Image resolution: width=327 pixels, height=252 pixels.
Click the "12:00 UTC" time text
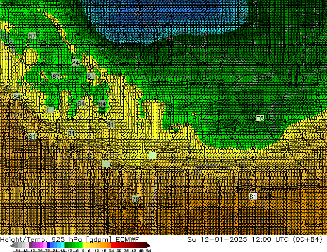pos(270,240)
